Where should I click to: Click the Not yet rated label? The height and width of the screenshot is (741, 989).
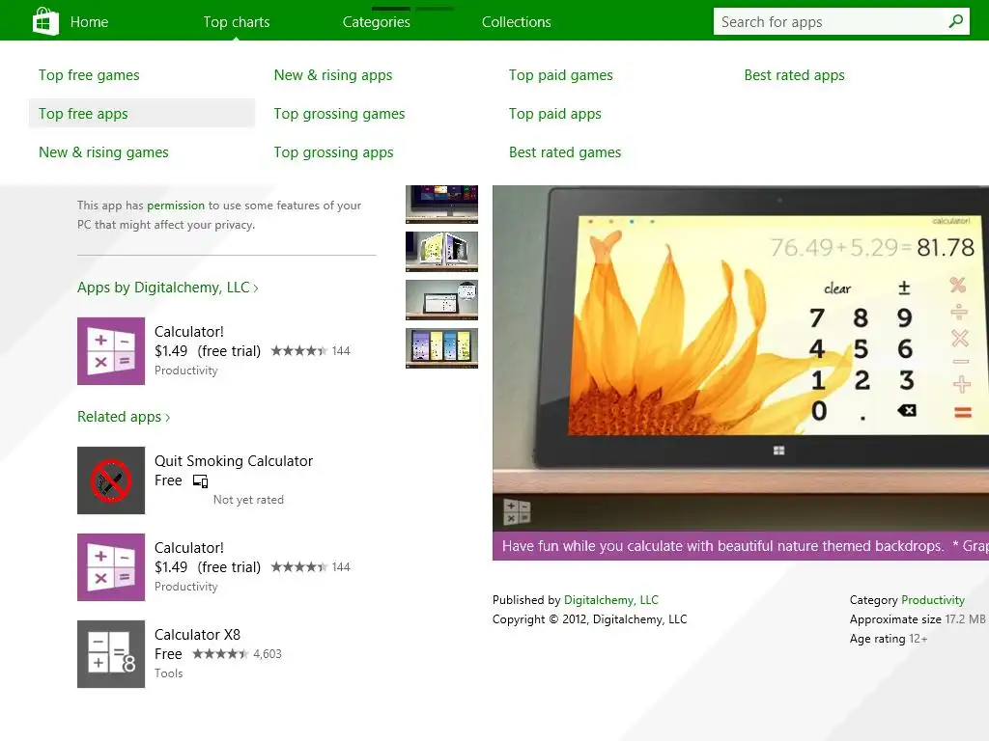[x=248, y=500]
